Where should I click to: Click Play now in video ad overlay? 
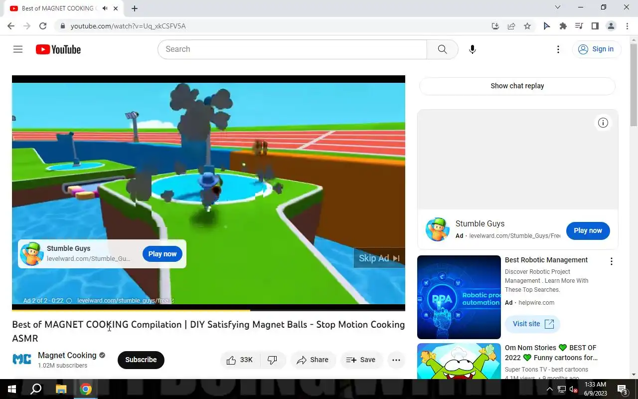point(162,254)
